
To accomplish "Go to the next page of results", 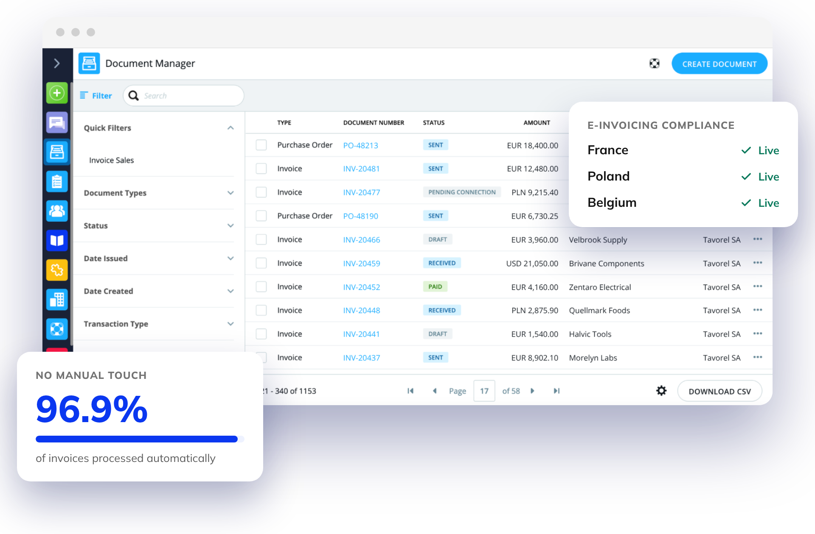I will point(532,391).
